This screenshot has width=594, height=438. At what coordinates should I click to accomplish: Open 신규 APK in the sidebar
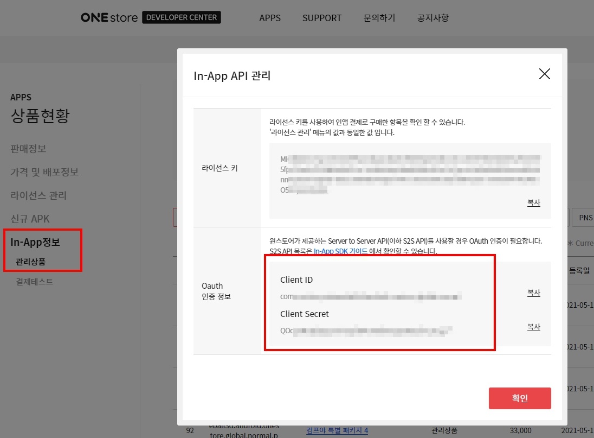[x=30, y=219]
